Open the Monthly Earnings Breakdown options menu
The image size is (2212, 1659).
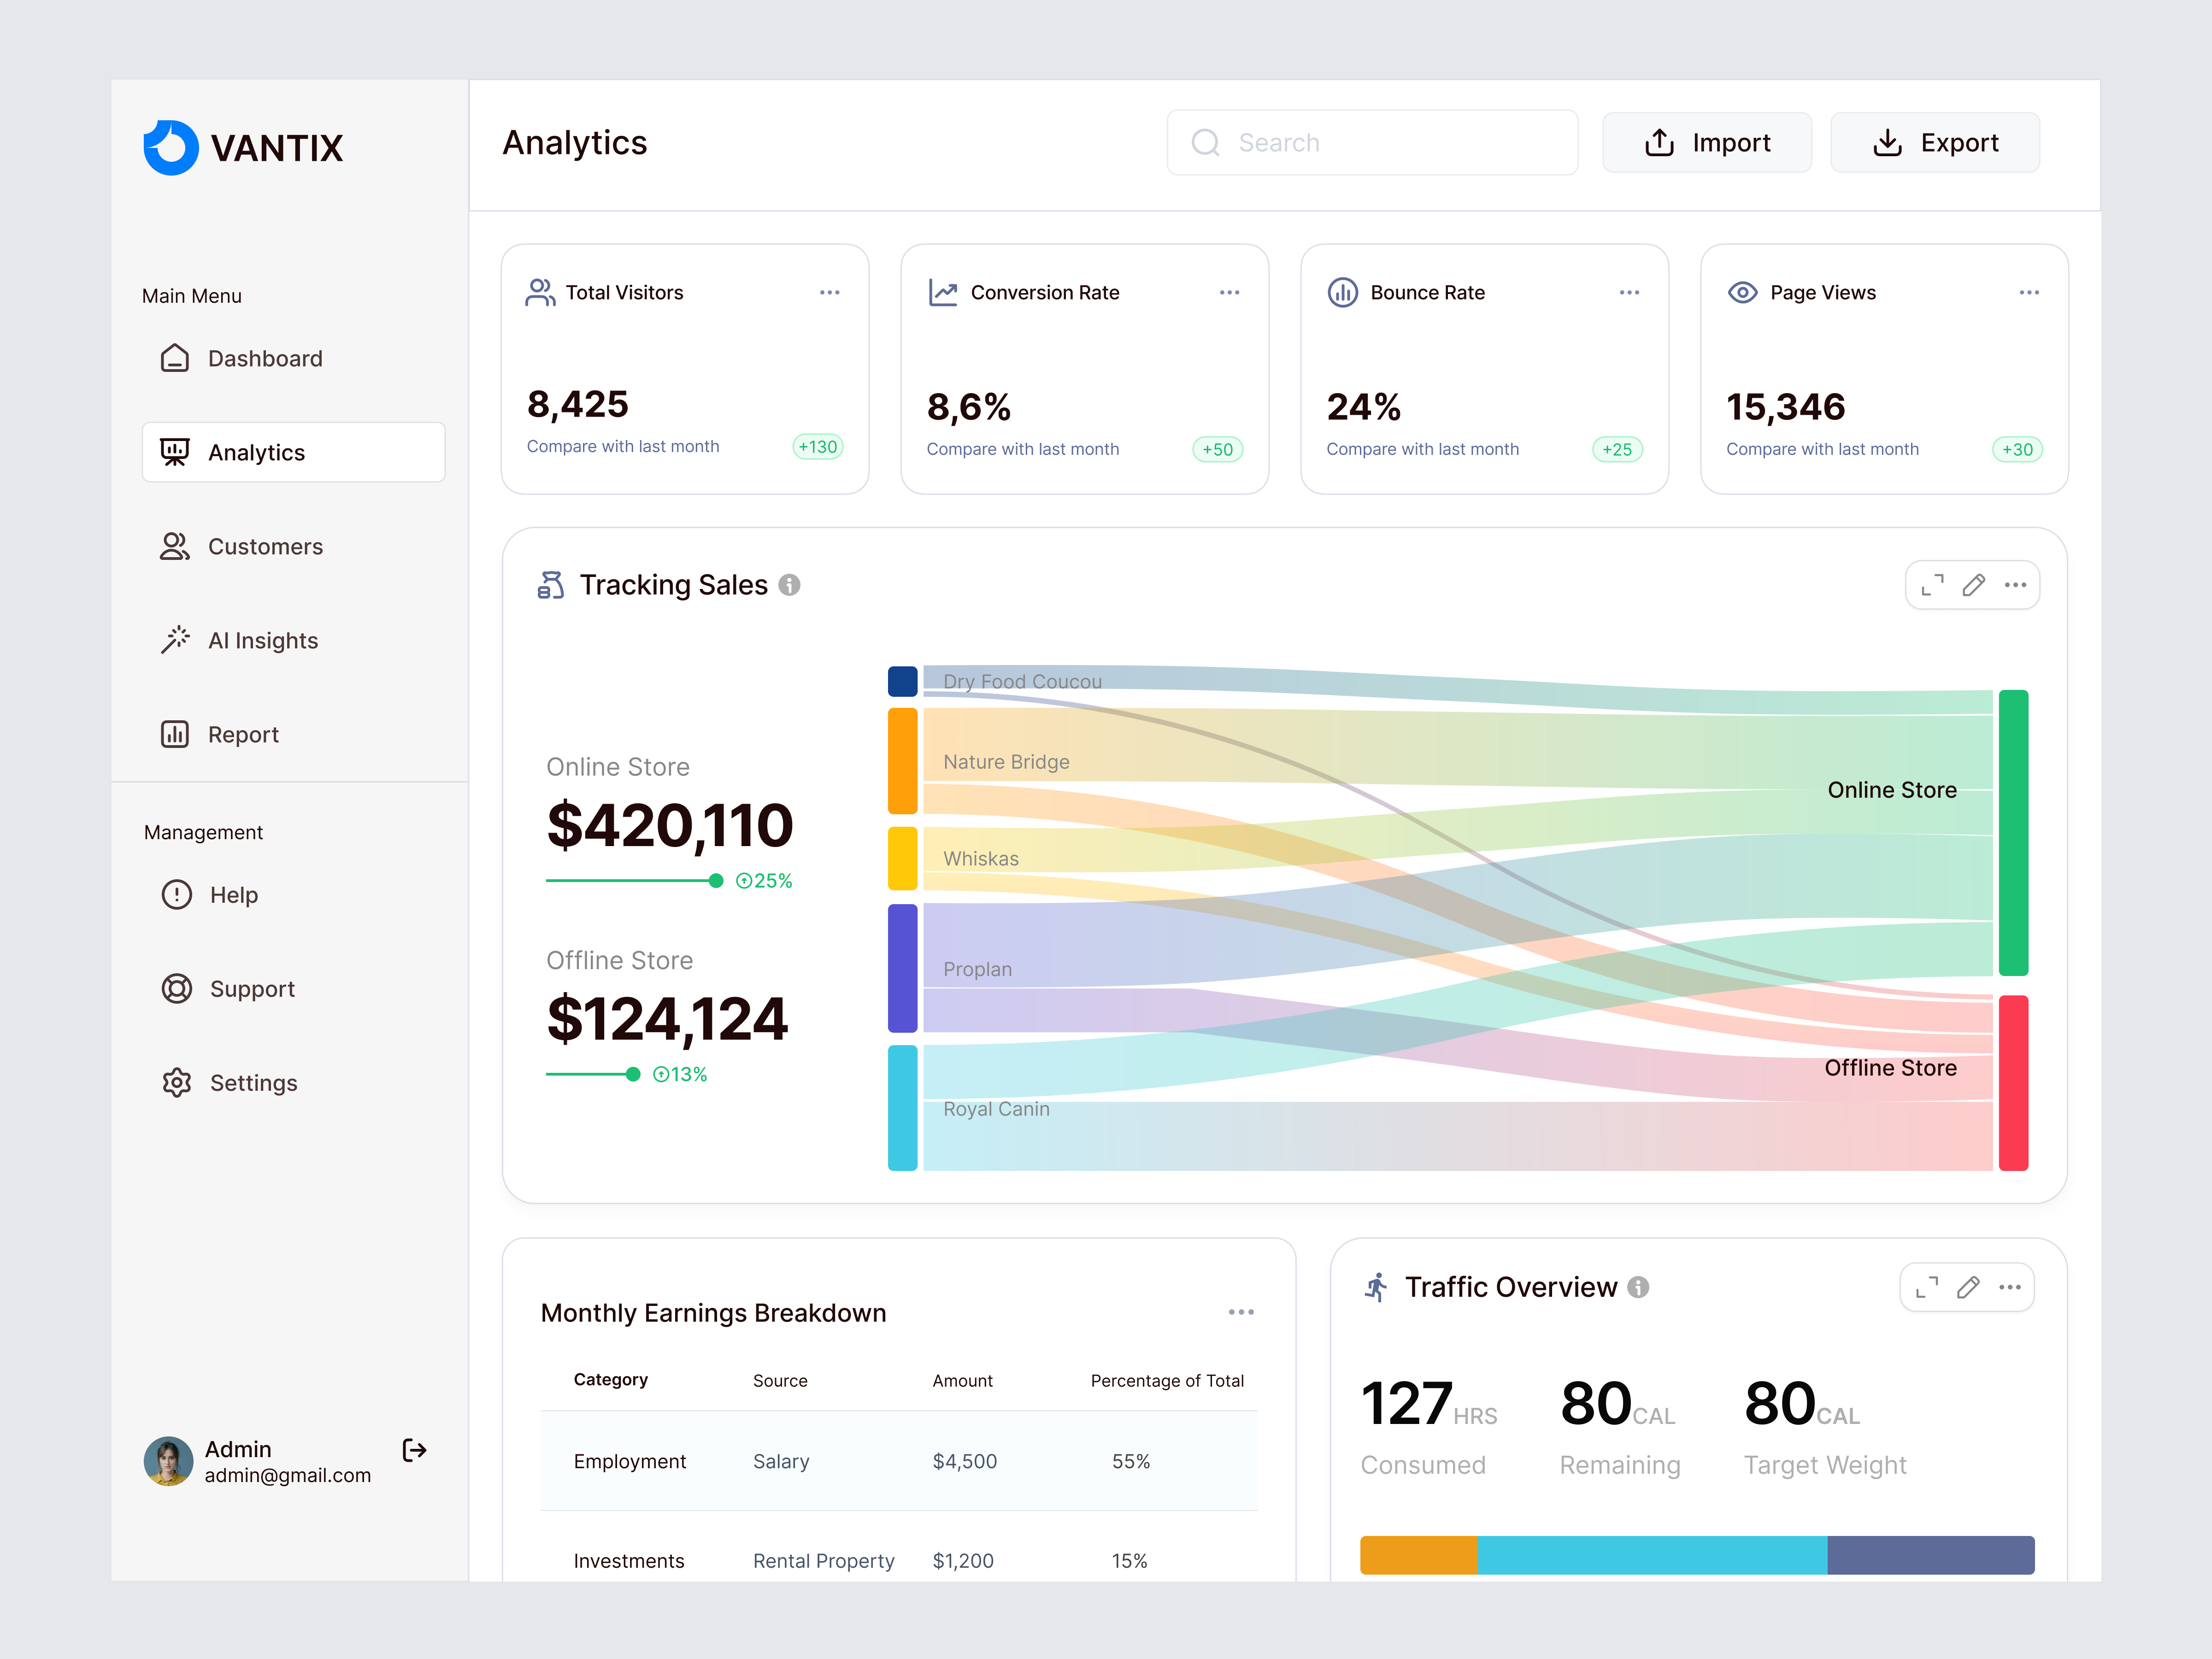(x=1241, y=1312)
